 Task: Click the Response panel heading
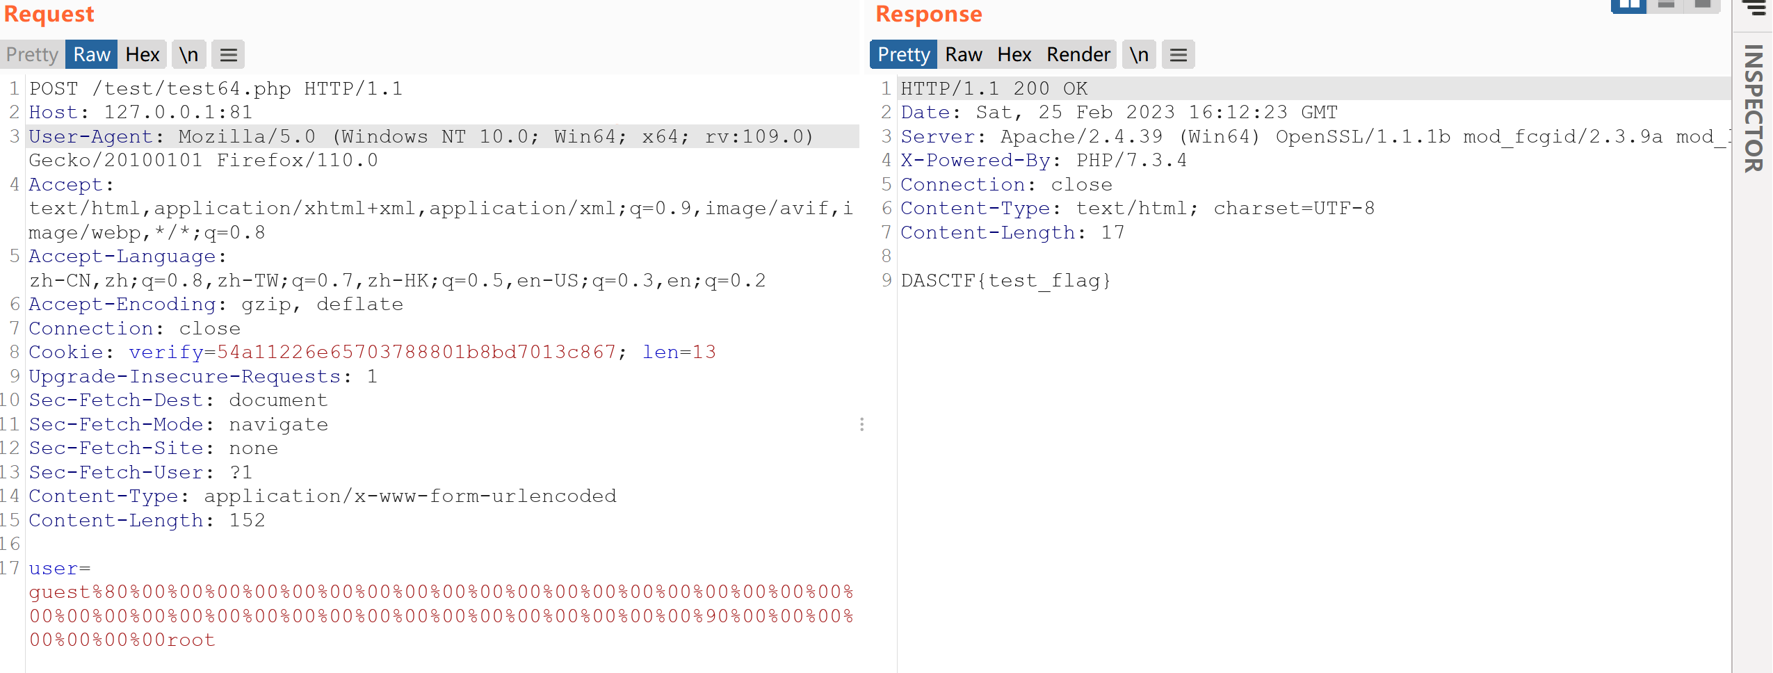[929, 14]
